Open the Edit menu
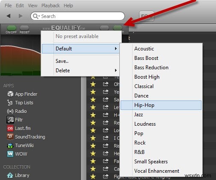 20,6
